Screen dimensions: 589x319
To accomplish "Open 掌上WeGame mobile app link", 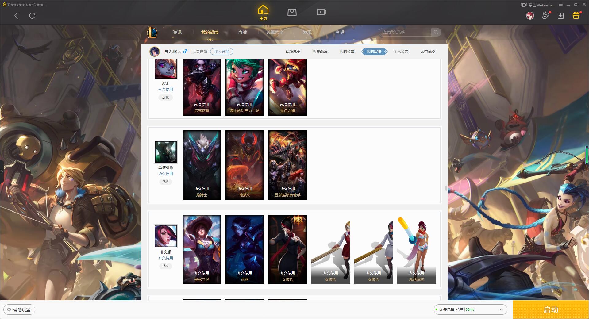I will click(x=537, y=5).
